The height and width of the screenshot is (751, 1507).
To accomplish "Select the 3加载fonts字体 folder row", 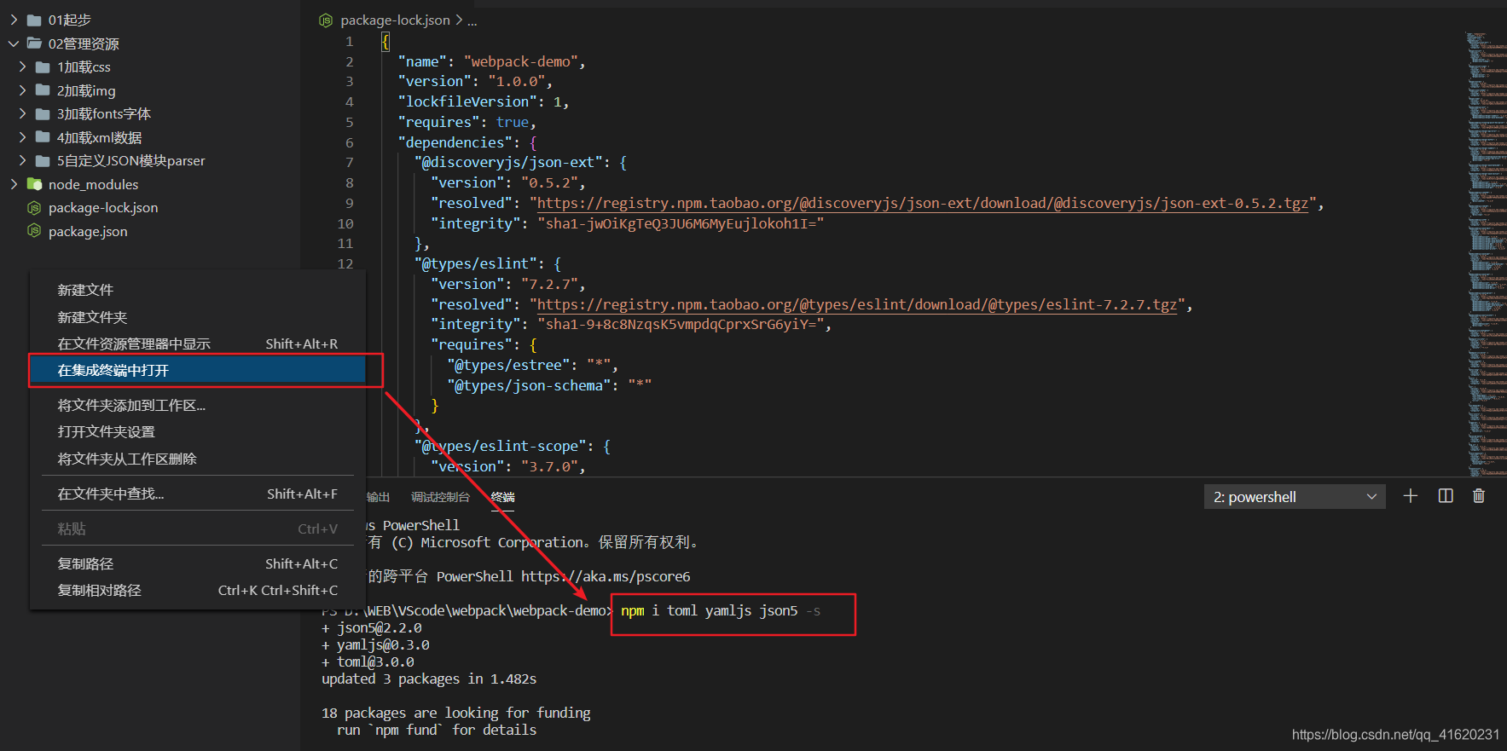I will click(150, 113).
